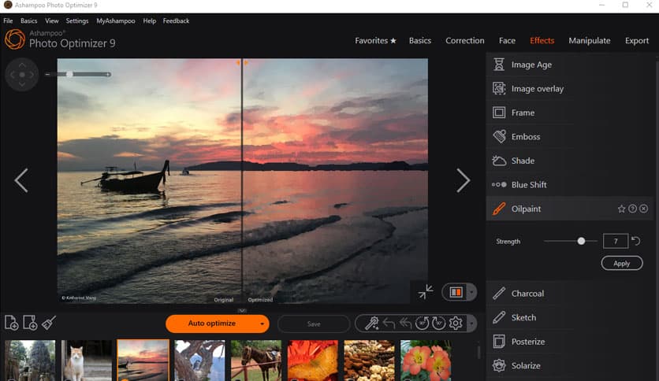
Task: Open the Help menu
Action: [149, 20]
